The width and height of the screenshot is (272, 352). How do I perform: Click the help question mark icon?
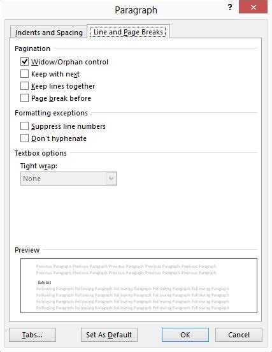[230, 8]
